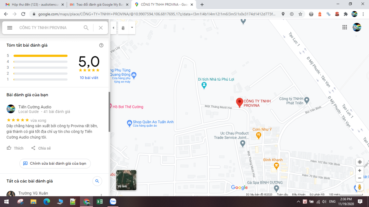This screenshot has height=207, width=369.
Task: Go back to the previous page
Action: [x=6, y=14]
